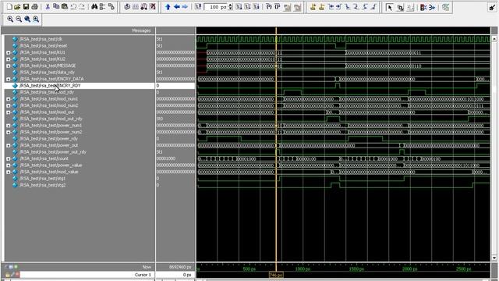499x281 pixels.
Task: Click the run length field showing 100 ps
Action: [216, 7]
